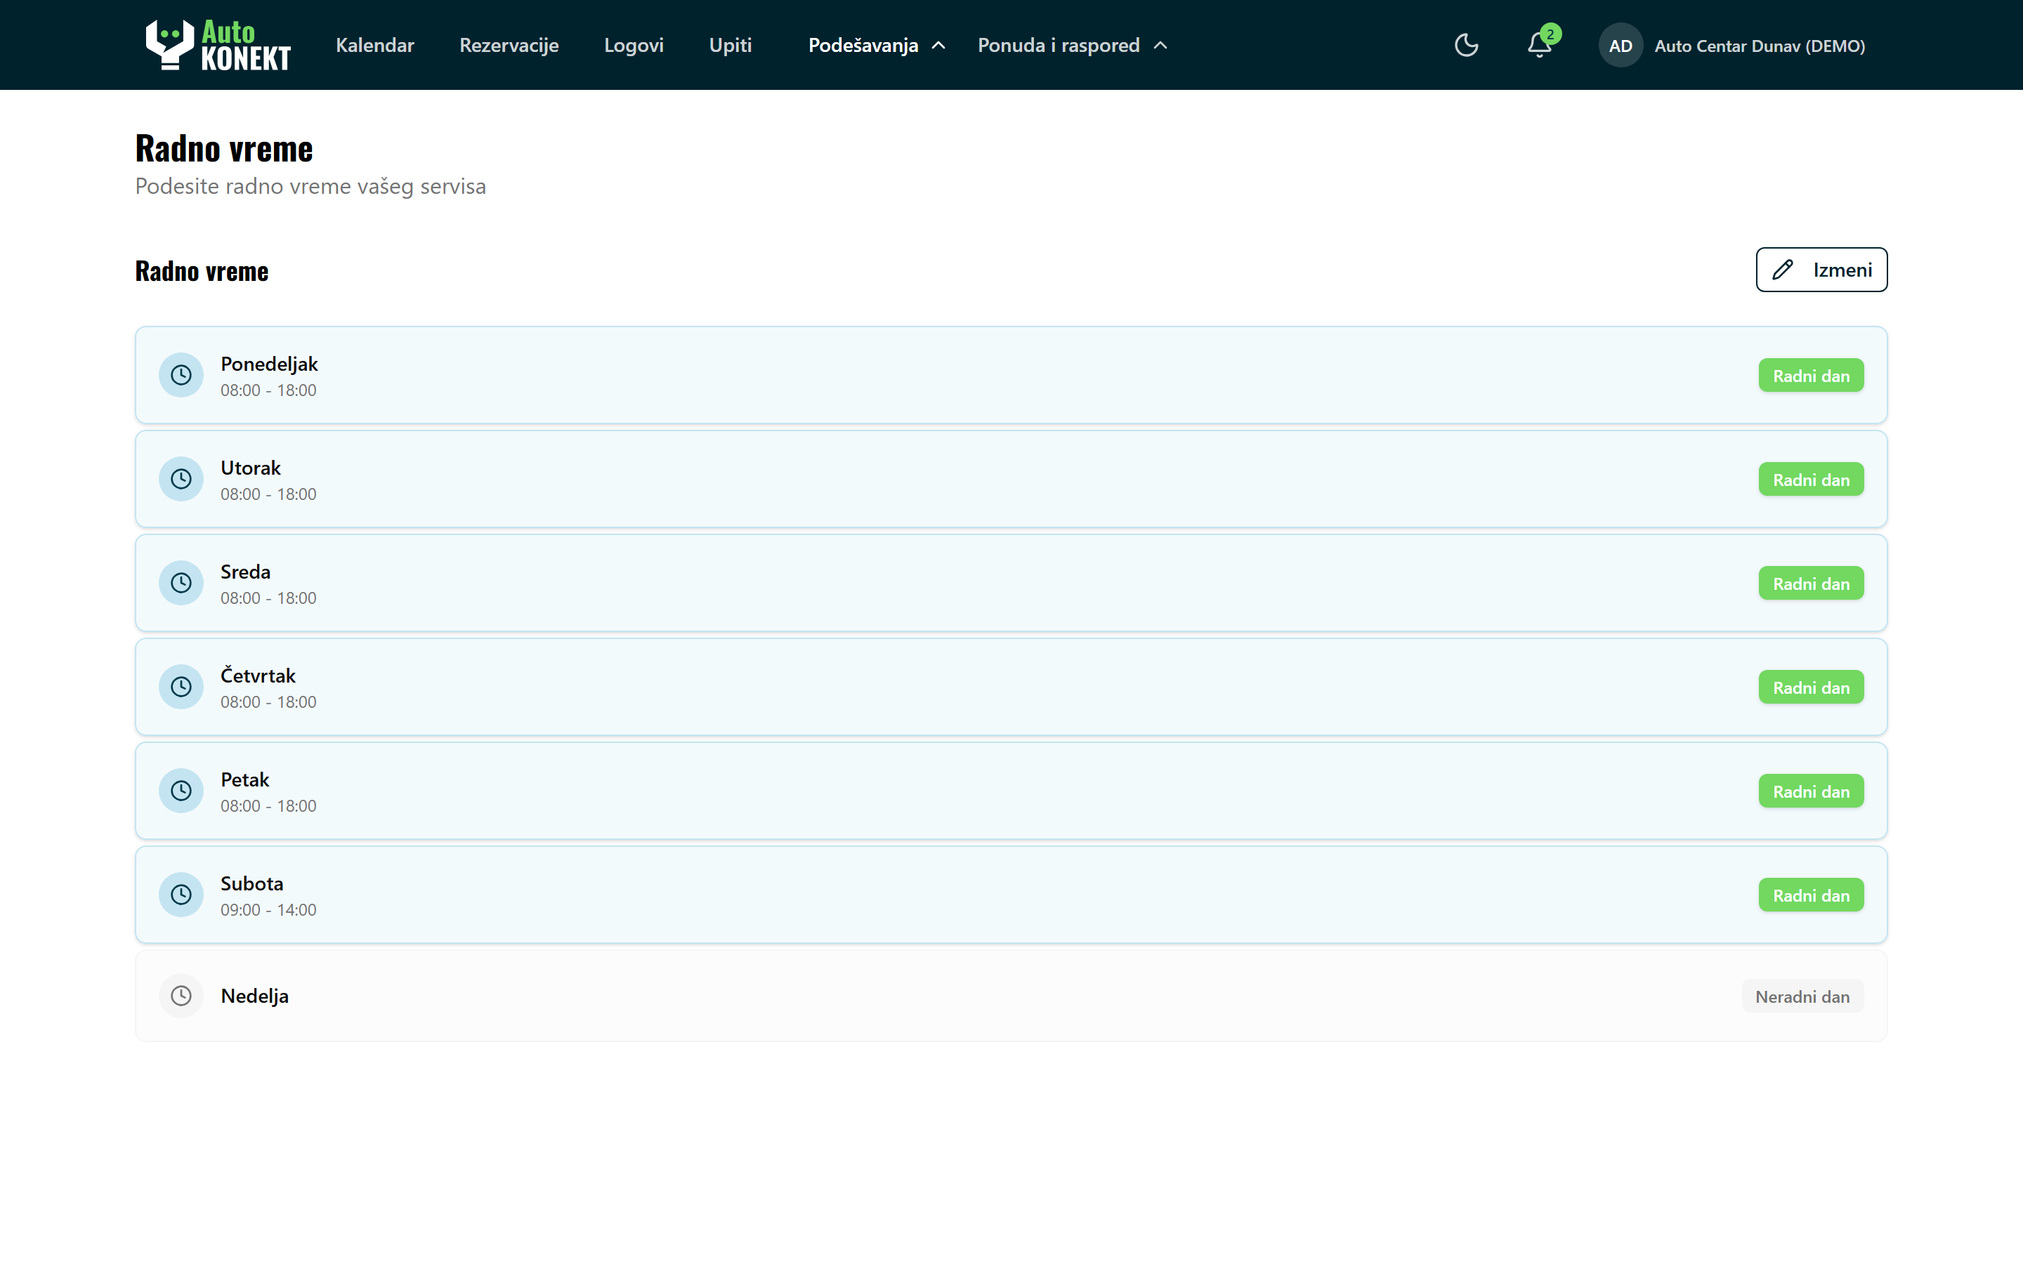Select the Sreda day label
This screenshot has height=1264, width=2023.
pyautogui.click(x=246, y=572)
